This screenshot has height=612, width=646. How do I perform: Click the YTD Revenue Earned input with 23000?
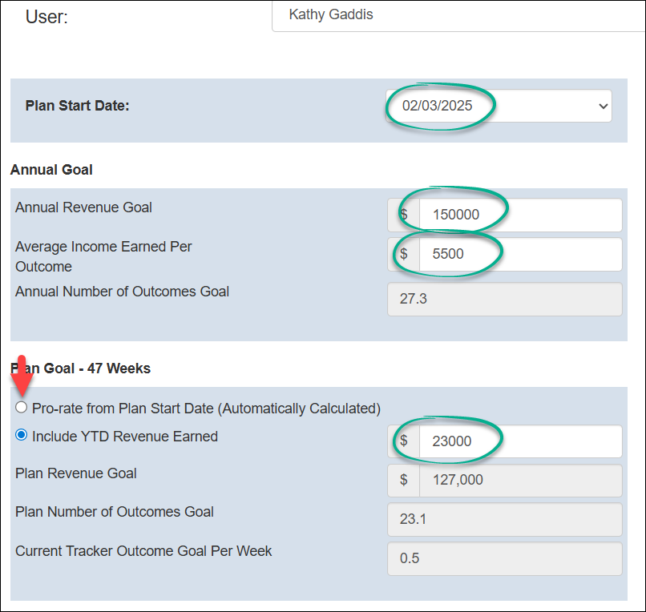coord(519,441)
